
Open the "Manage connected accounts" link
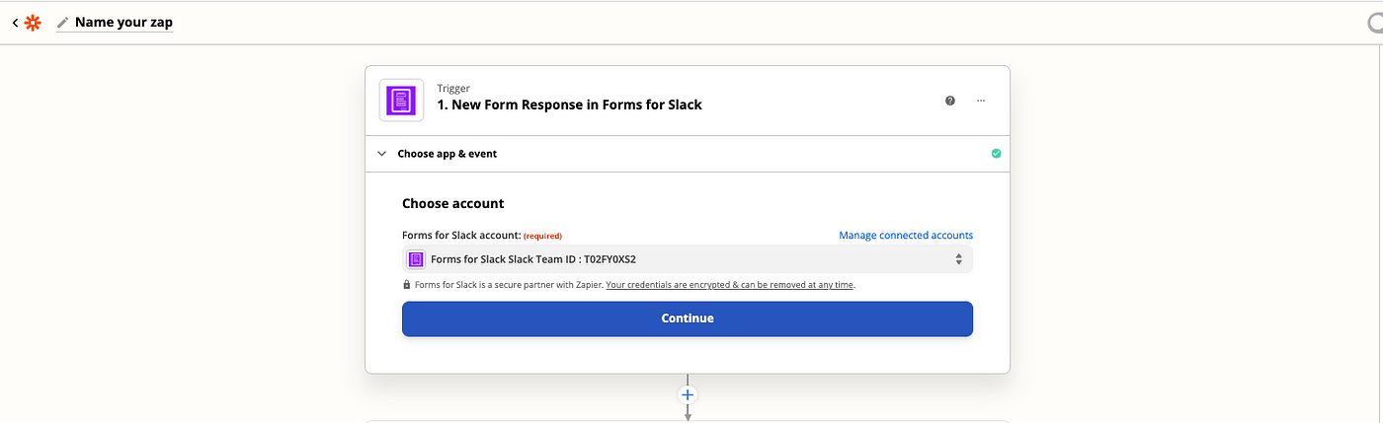tap(906, 236)
